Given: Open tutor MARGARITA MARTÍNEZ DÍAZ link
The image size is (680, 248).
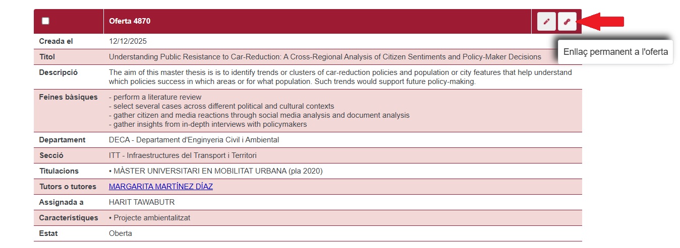Looking at the screenshot, I should click(x=161, y=187).
